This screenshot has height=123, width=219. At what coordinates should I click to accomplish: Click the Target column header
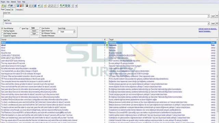[159, 40]
